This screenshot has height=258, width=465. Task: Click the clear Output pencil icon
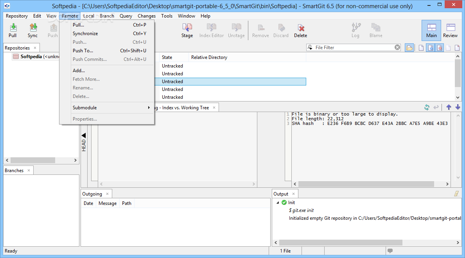point(457,194)
